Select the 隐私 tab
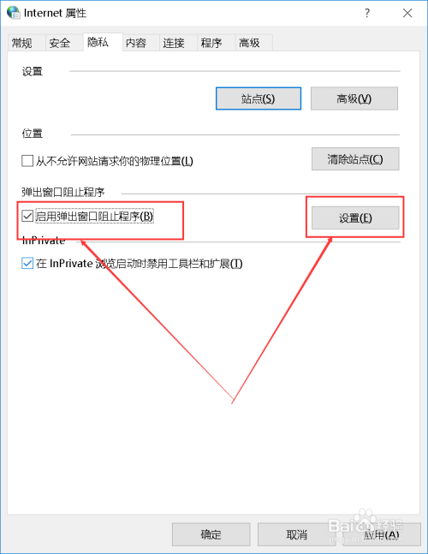The height and width of the screenshot is (554, 428). (x=98, y=43)
